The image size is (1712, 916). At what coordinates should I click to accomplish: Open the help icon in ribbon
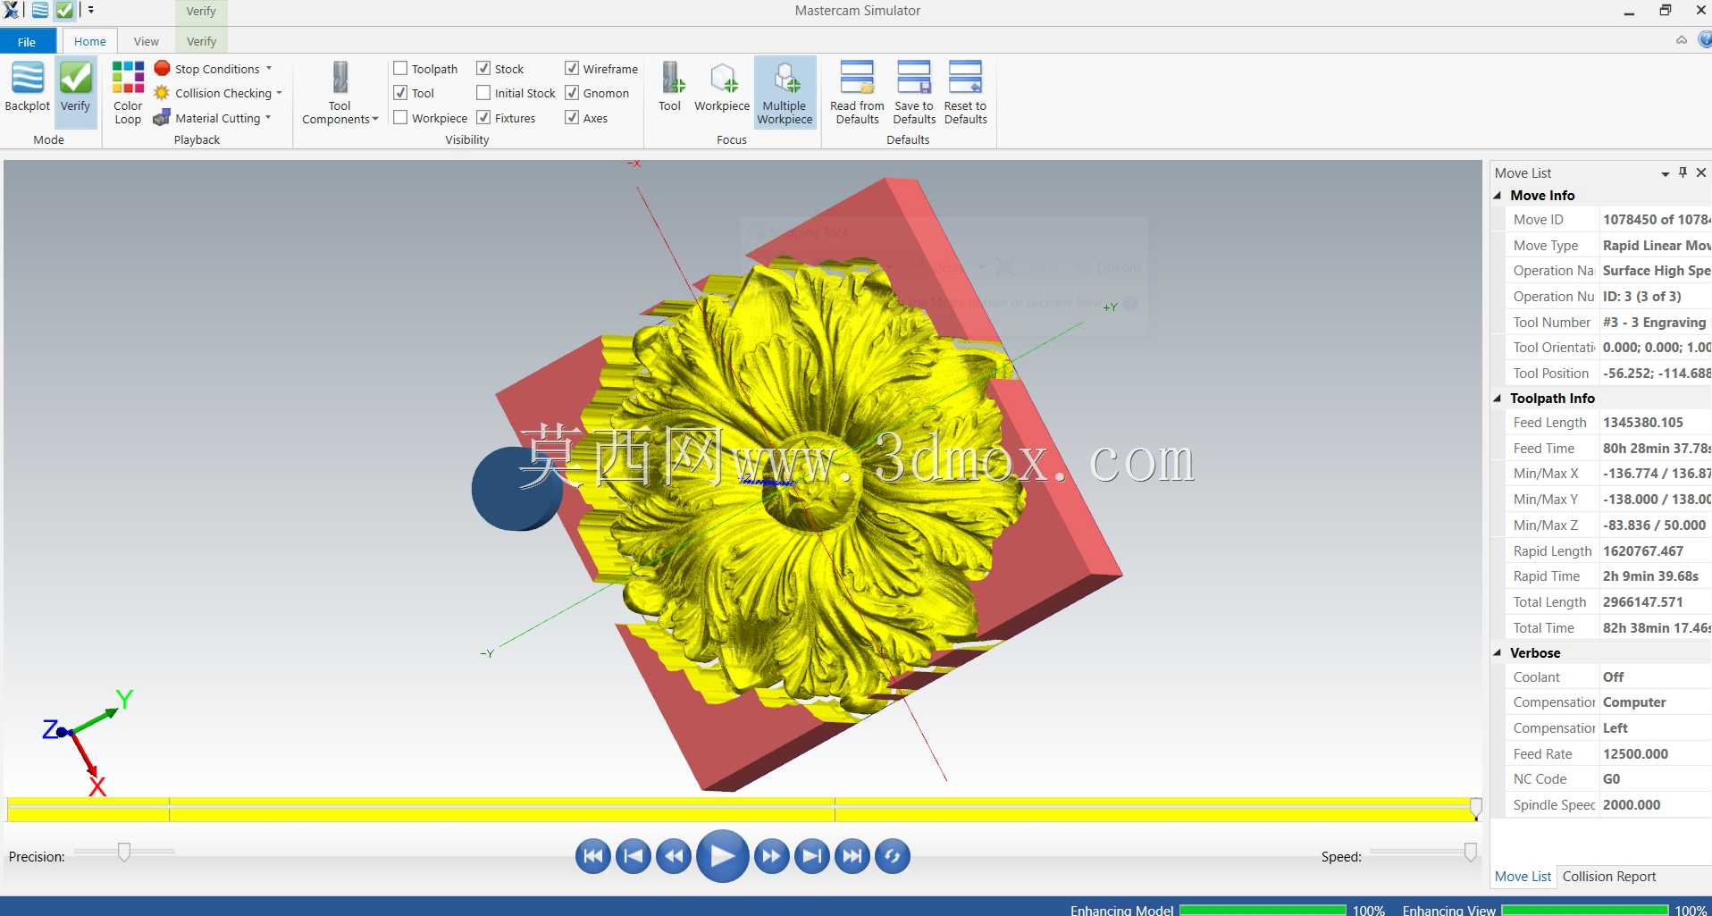tap(1704, 39)
